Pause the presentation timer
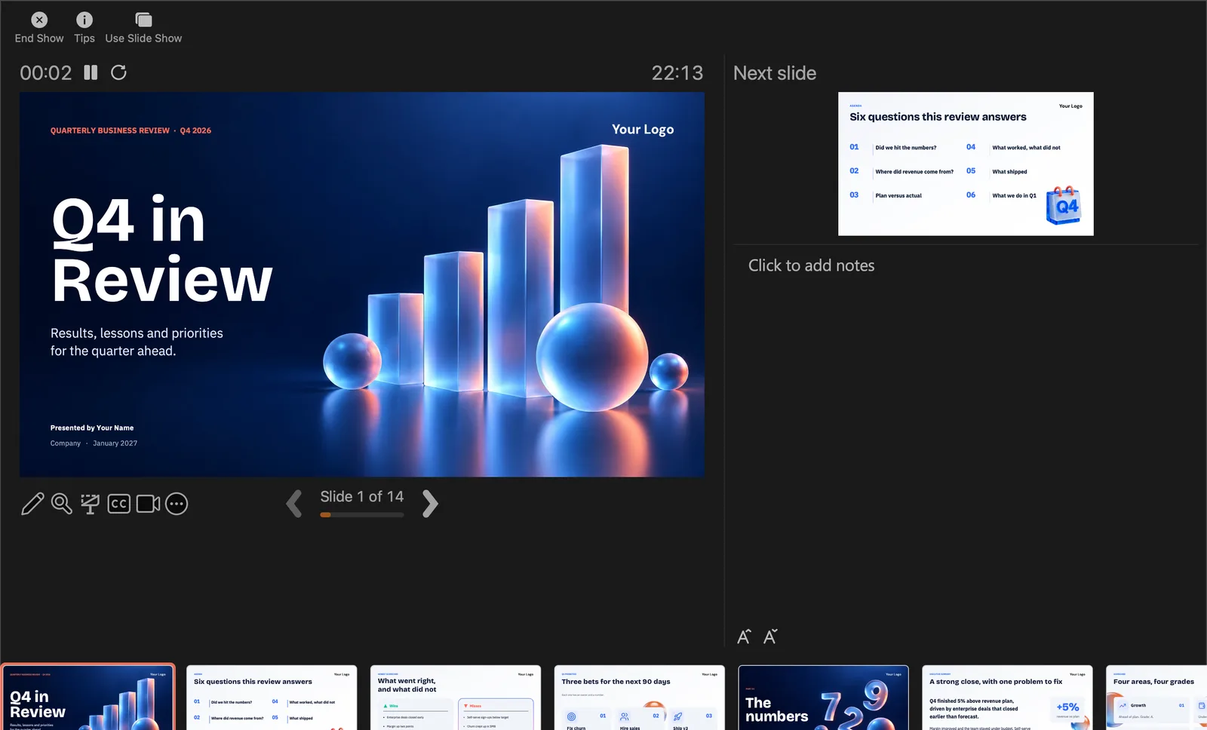Viewport: 1207px width, 730px height. [x=91, y=72]
